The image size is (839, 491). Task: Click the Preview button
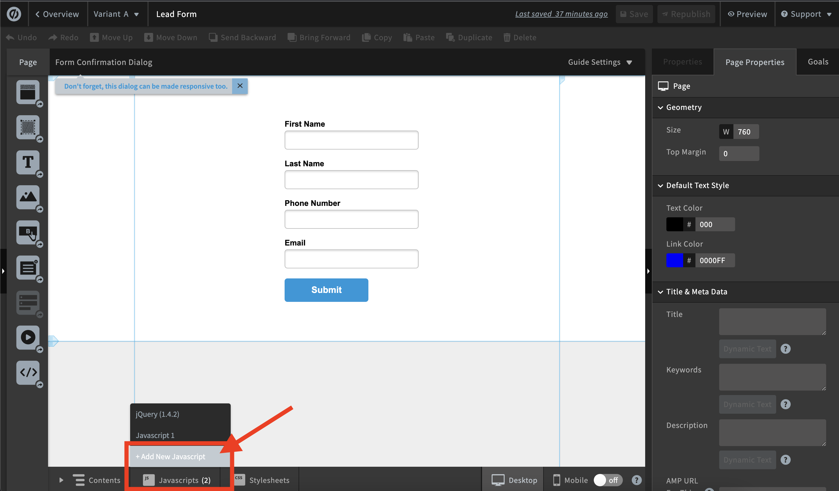tap(747, 14)
